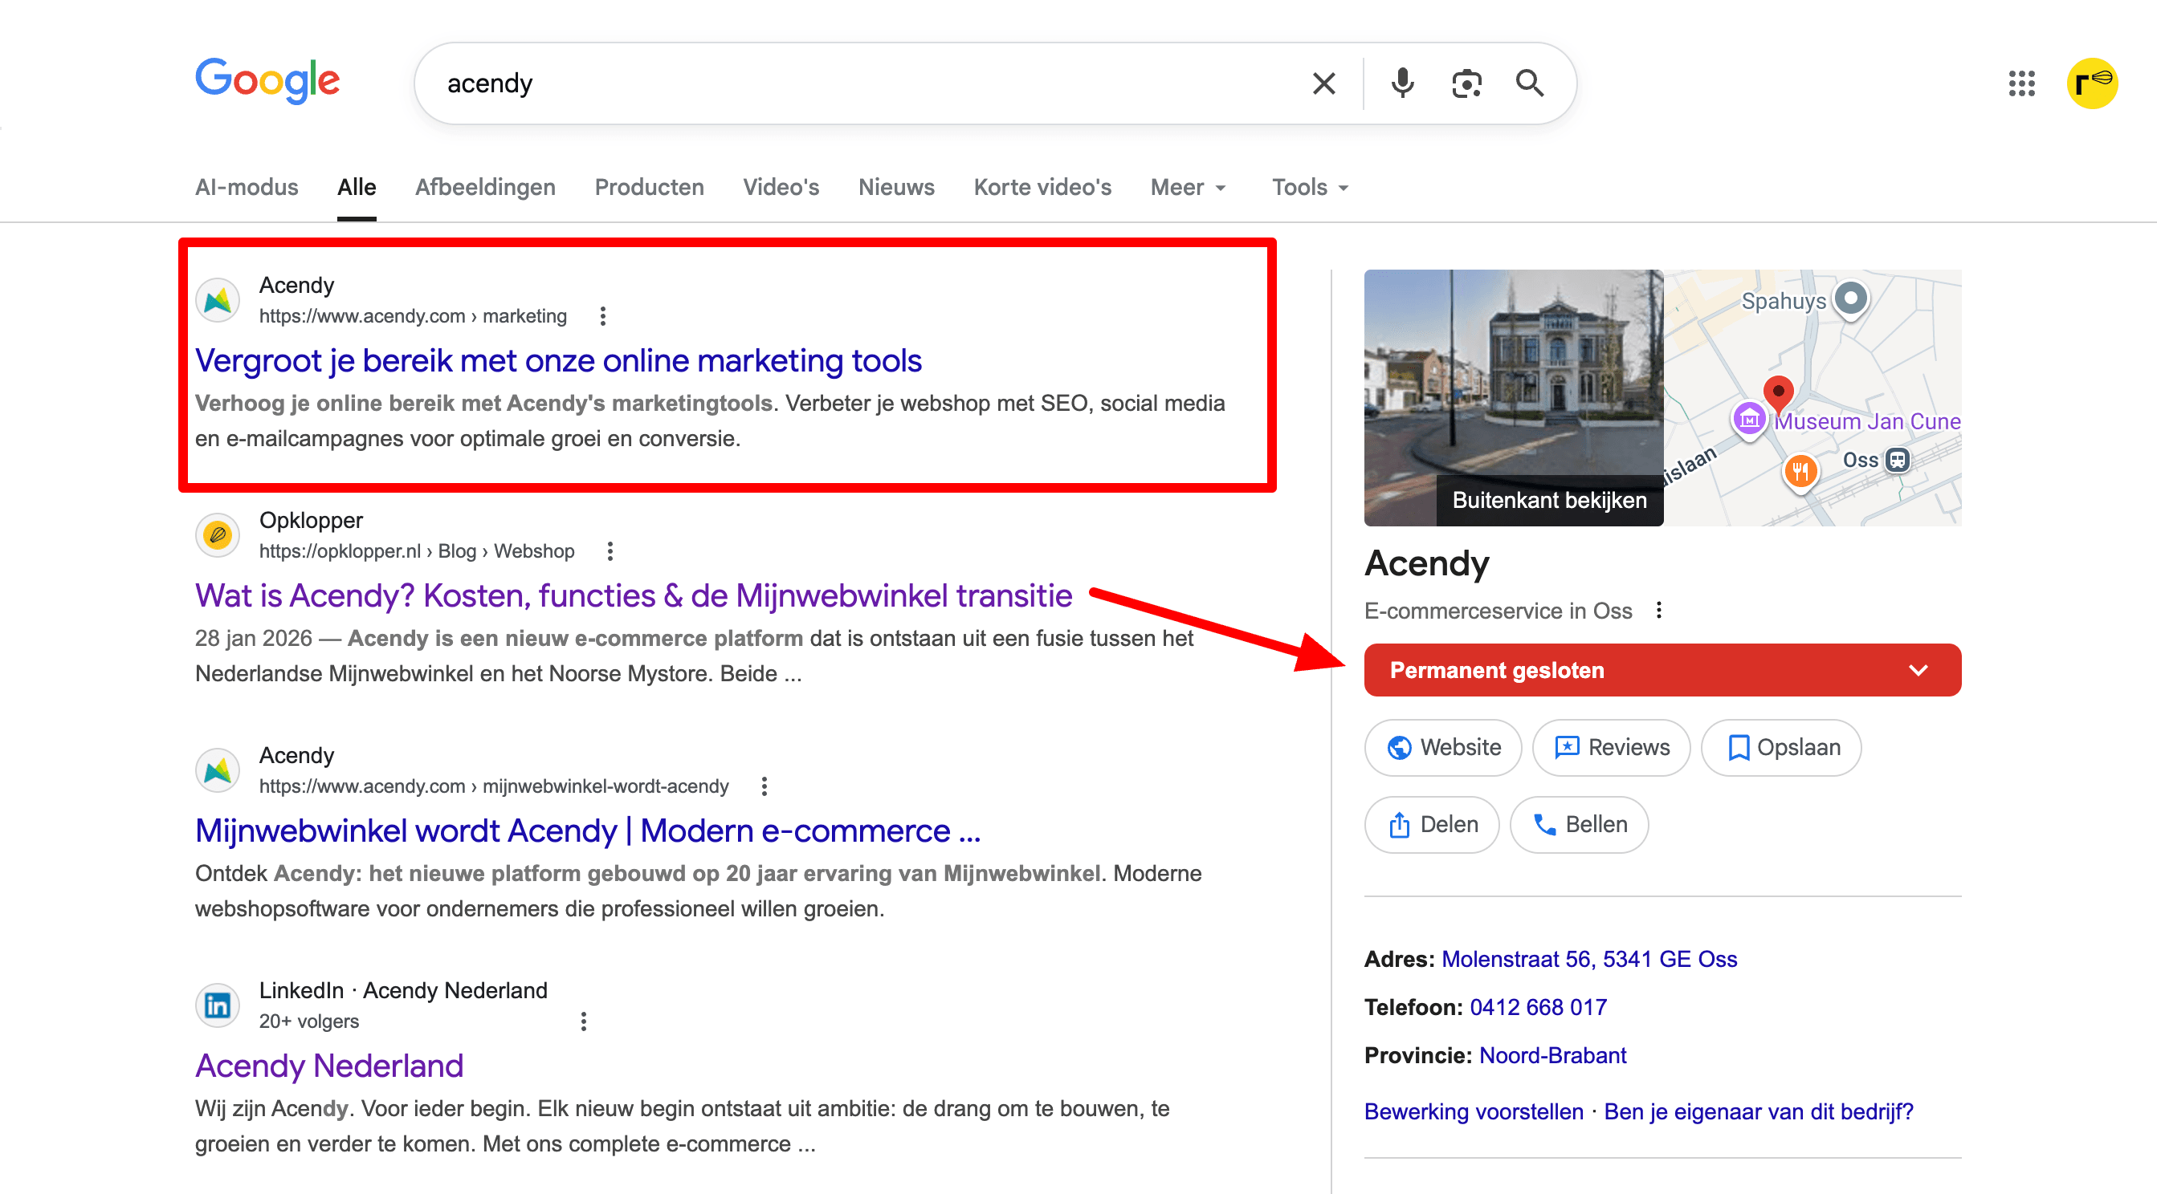Click the Opklopper favicon
2157x1194 pixels.
pyautogui.click(x=218, y=535)
